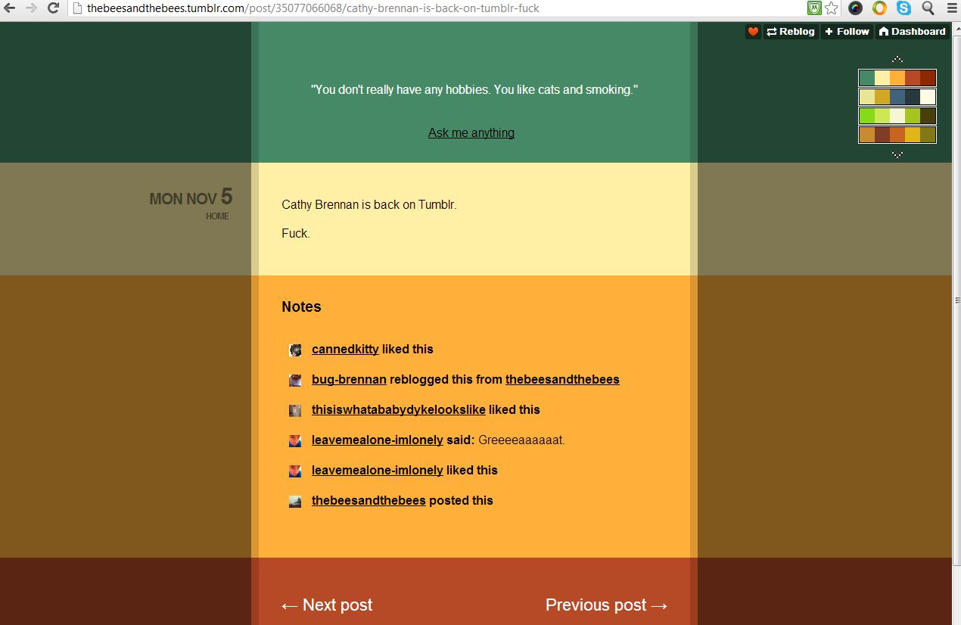Click cannedkitty's avatar in the notes
Screen dimensions: 961x625
(295, 350)
